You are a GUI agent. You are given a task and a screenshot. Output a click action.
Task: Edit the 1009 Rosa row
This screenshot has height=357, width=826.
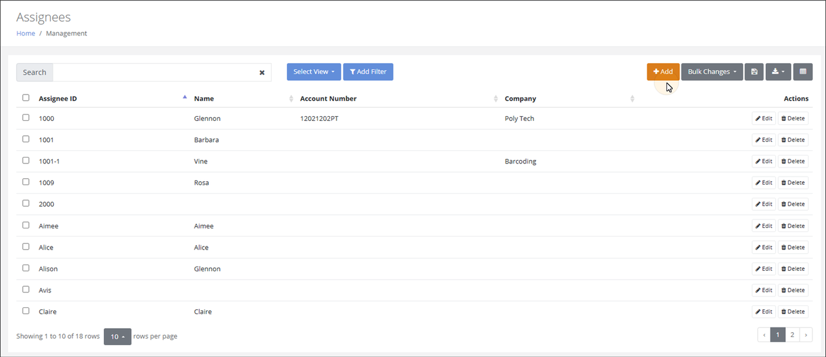click(763, 182)
